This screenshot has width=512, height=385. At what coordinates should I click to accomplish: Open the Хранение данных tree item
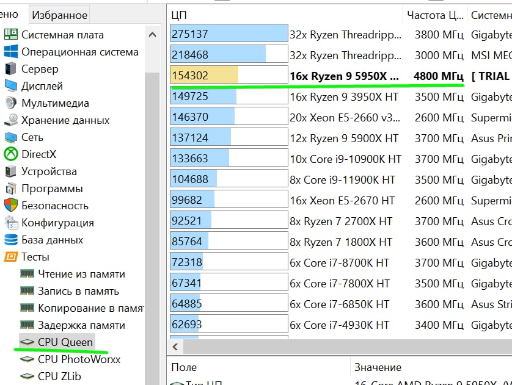click(x=65, y=120)
